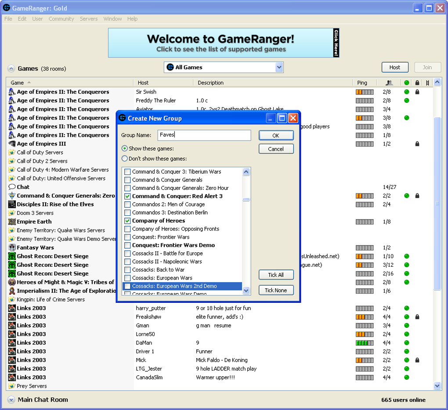The width and height of the screenshot is (448, 410).
Task: Open the Servers menu
Action: tap(89, 18)
